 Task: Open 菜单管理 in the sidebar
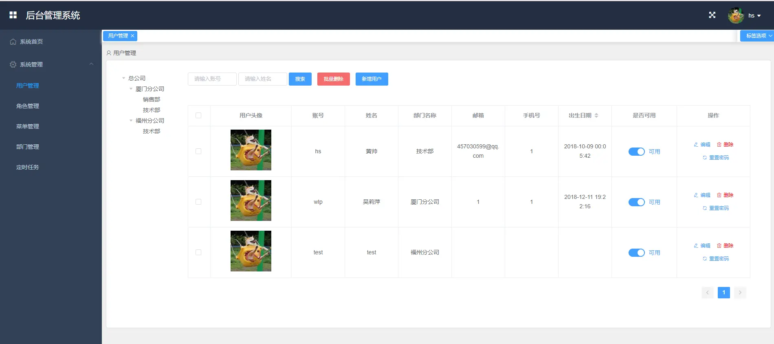(28, 126)
